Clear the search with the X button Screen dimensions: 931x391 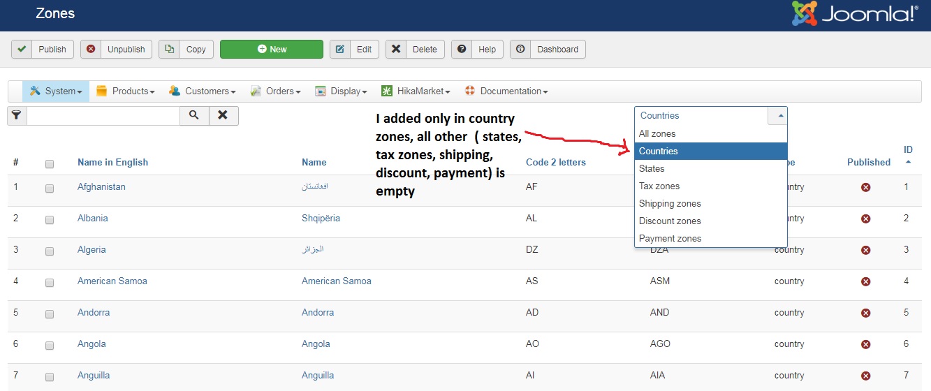click(223, 116)
